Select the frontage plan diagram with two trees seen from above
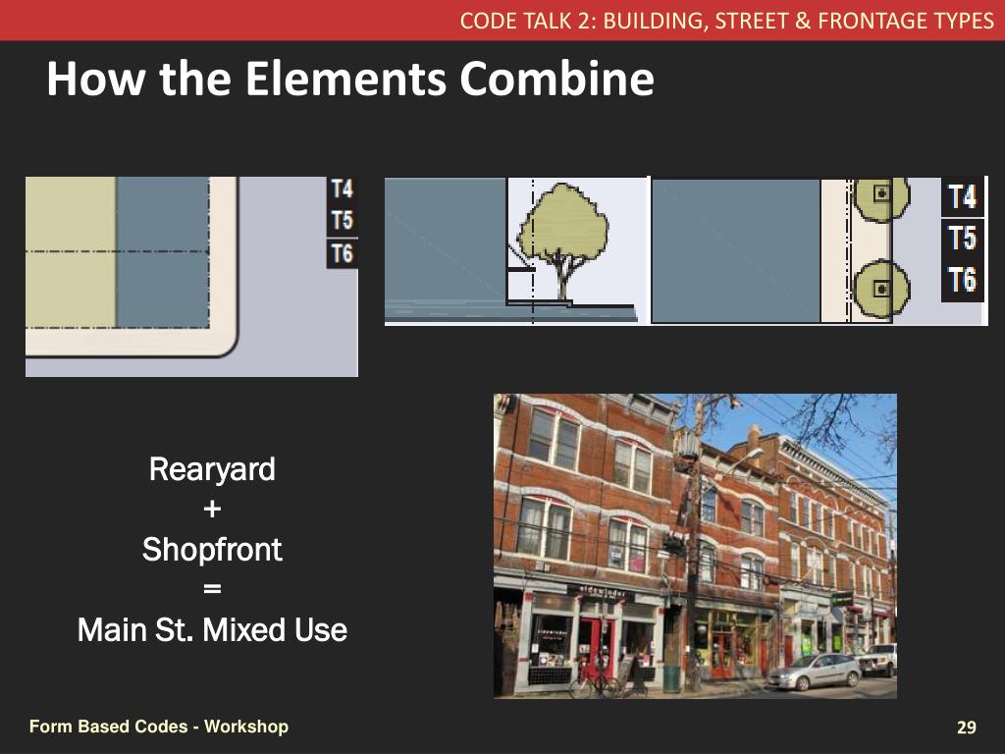Viewport: 1005px width, 754px height. point(820,251)
